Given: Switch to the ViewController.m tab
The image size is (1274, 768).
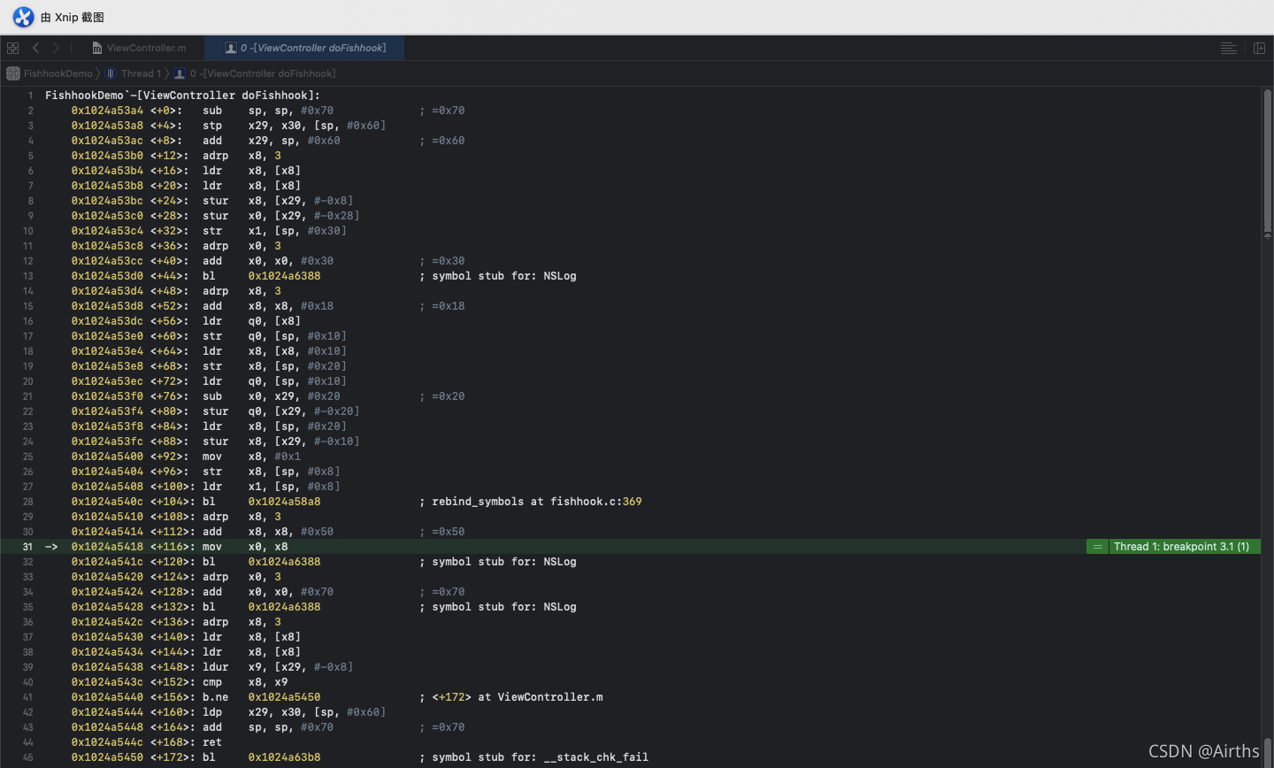Looking at the screenshot, I should pos(138,48).
